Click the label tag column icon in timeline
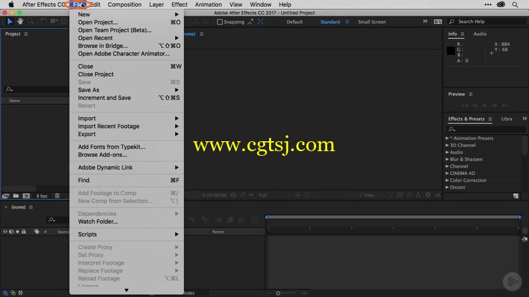 36,232
